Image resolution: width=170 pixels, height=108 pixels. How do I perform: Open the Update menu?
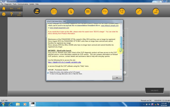pyautogui.click(x=32, y=4)
